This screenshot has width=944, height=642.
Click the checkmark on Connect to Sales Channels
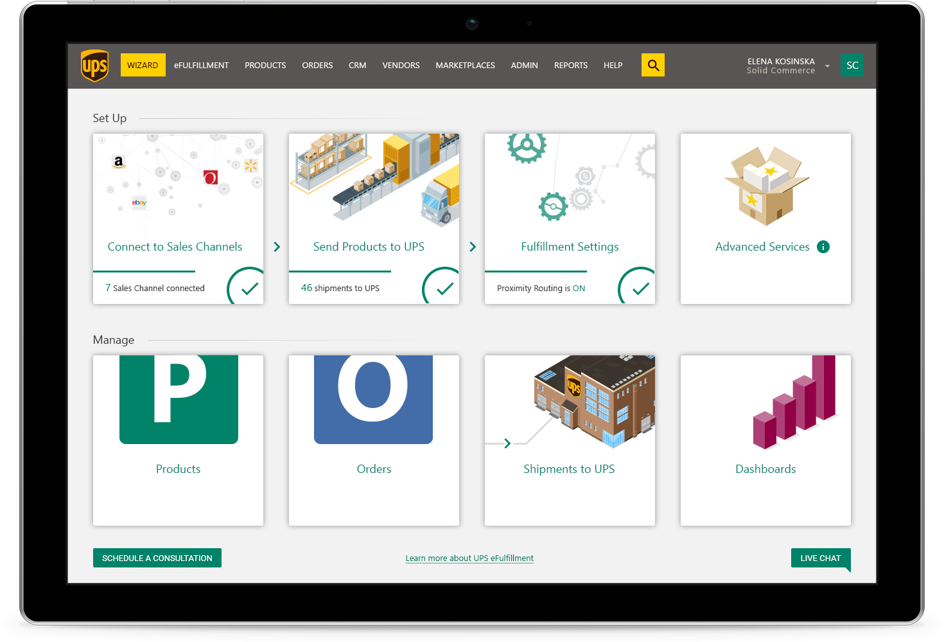249,289
